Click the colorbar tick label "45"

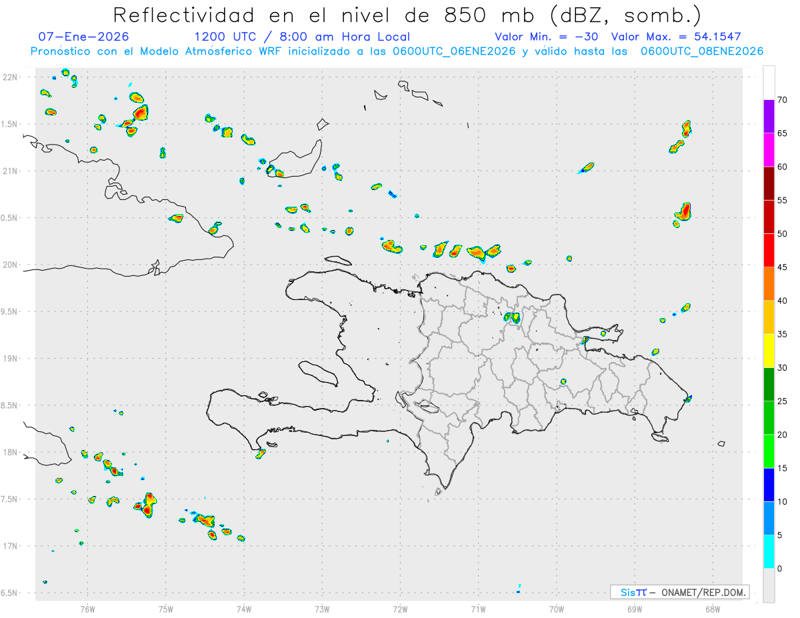(x=783, y=267)
